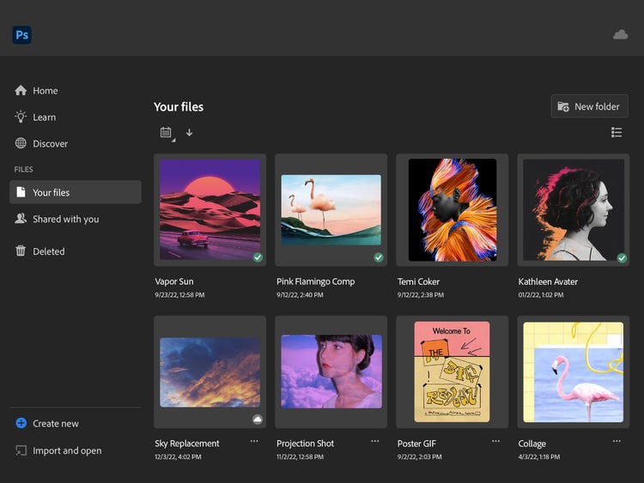
Task: Click the Photoshop logo icon
Action: click(x=22, y=34)
